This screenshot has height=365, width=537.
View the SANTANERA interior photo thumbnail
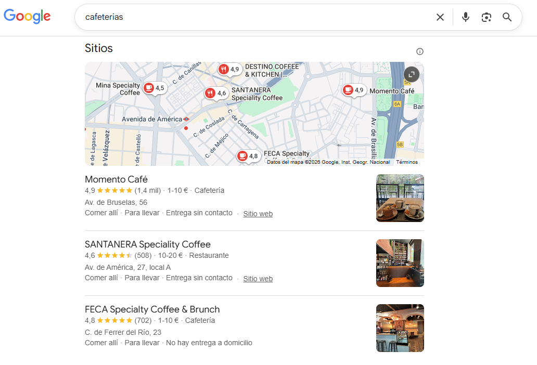400,263
